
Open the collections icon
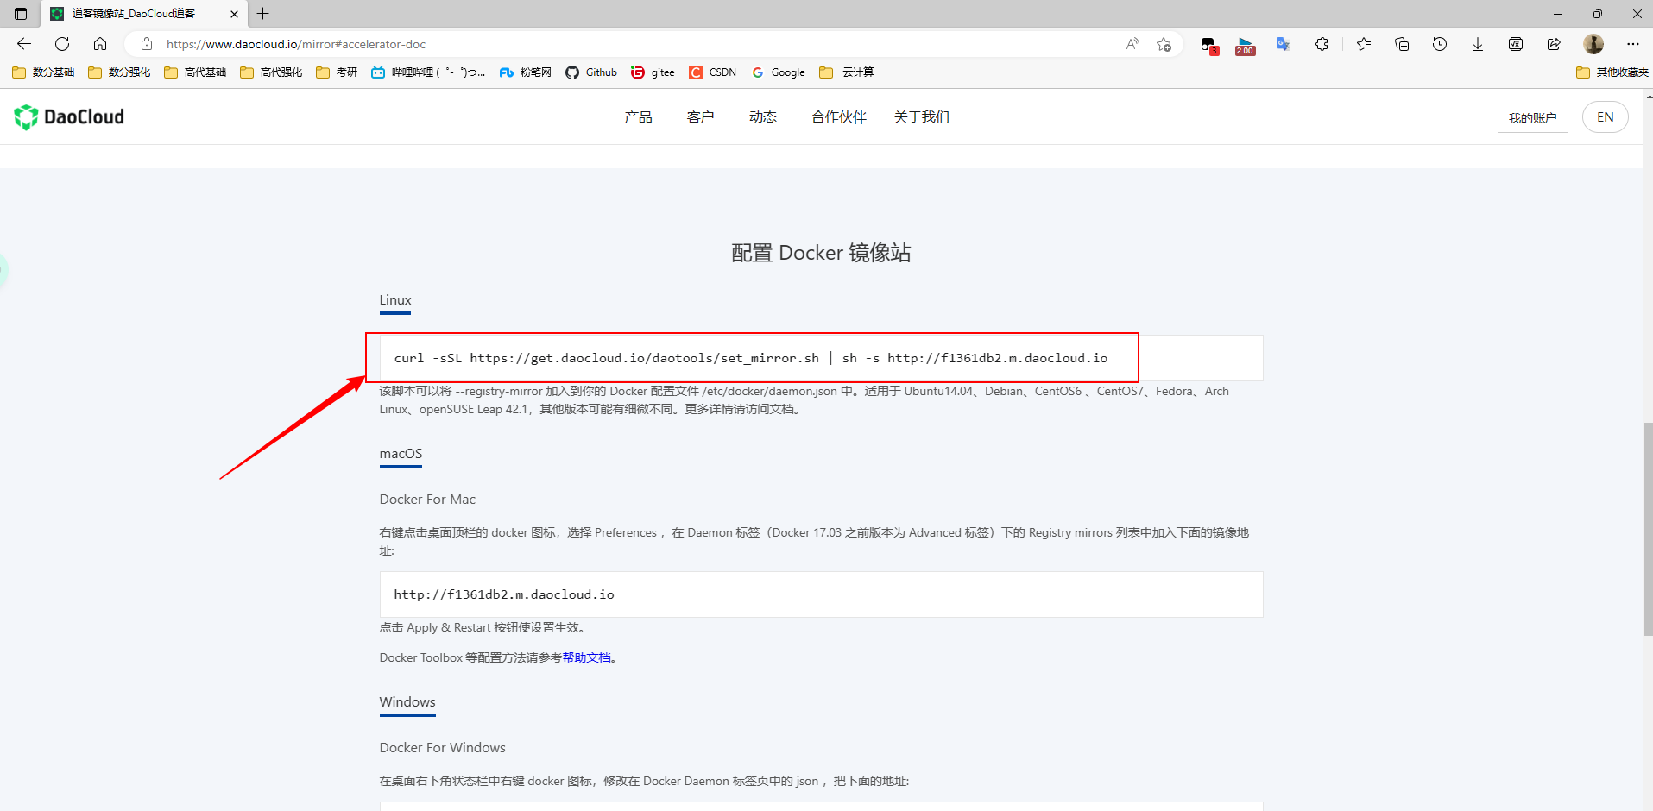(1402, 44)
